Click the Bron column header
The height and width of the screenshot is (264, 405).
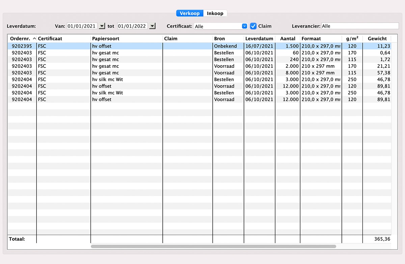click(x=228, y=38)
